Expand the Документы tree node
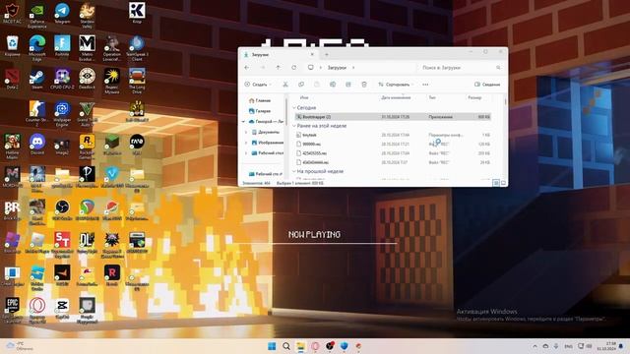This screenshot has width=630, height=354. [246, 132]
